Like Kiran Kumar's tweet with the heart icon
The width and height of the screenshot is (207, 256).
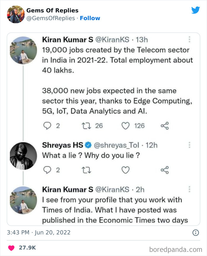(125, 126)
